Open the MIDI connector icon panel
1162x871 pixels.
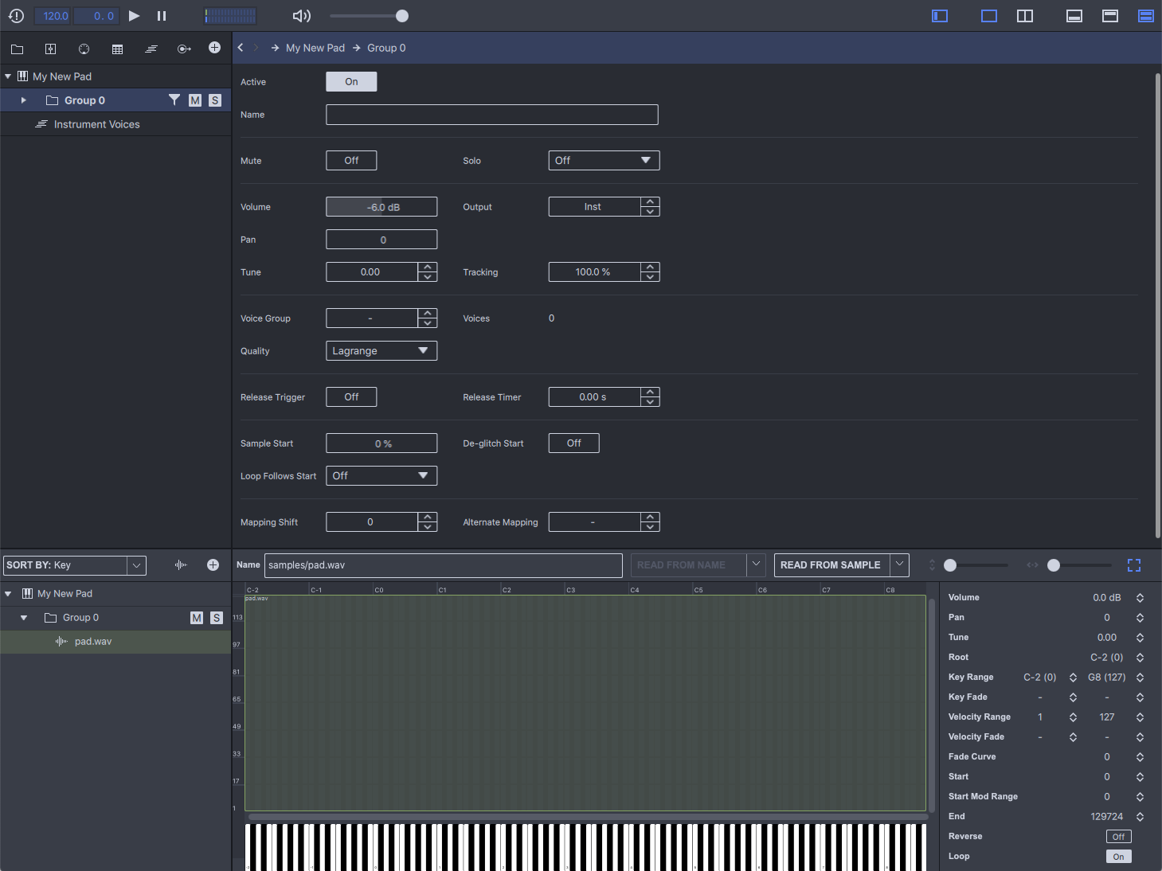(x=84, y=49)
